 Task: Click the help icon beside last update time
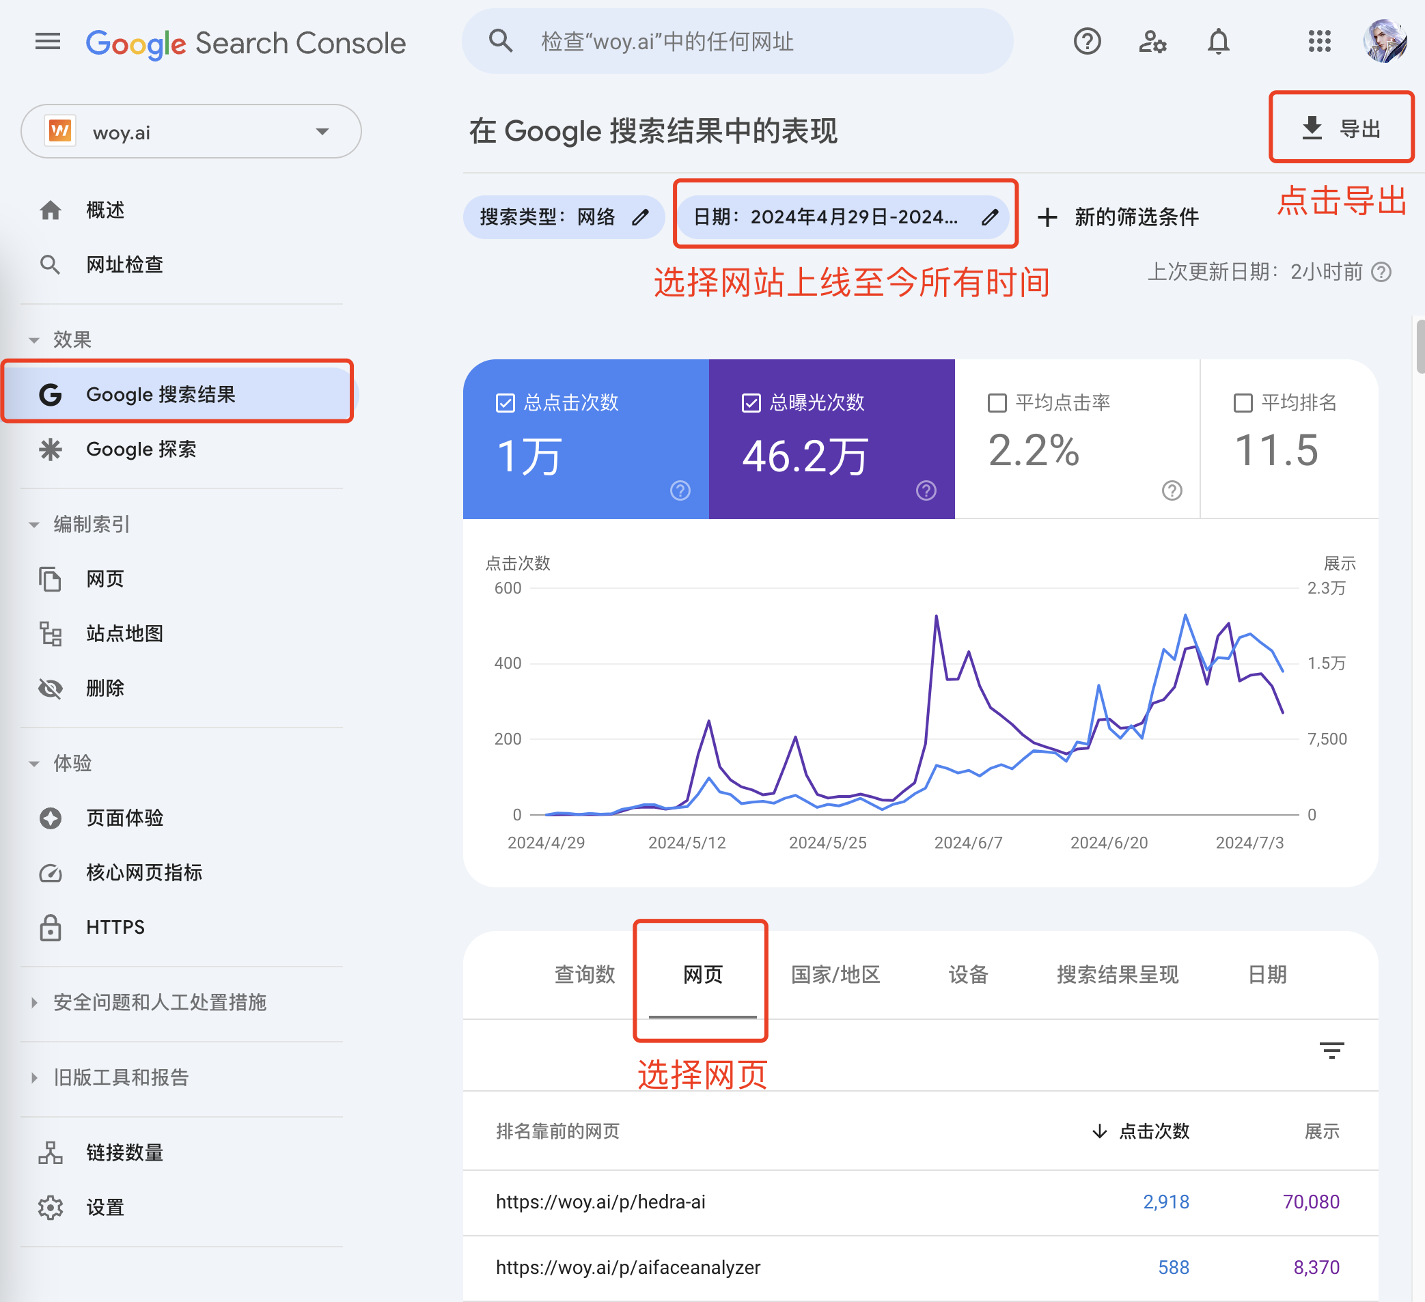1381,272
